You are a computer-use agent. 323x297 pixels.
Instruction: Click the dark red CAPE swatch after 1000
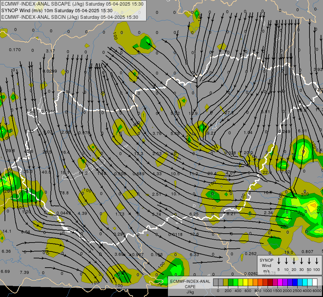[x=270, y=282]
